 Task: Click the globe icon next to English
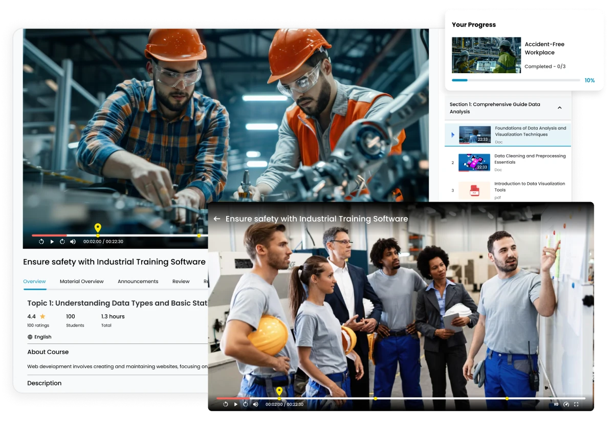click(x=30, y=337)
